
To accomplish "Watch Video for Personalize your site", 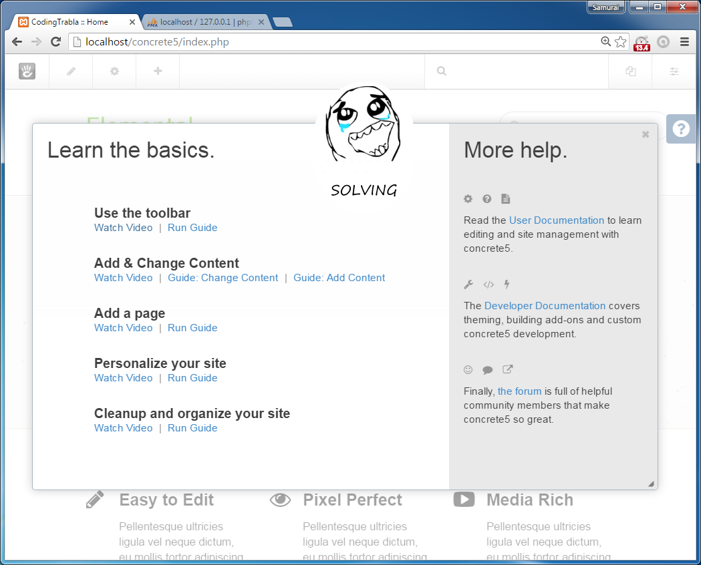I will coord(124,378).
